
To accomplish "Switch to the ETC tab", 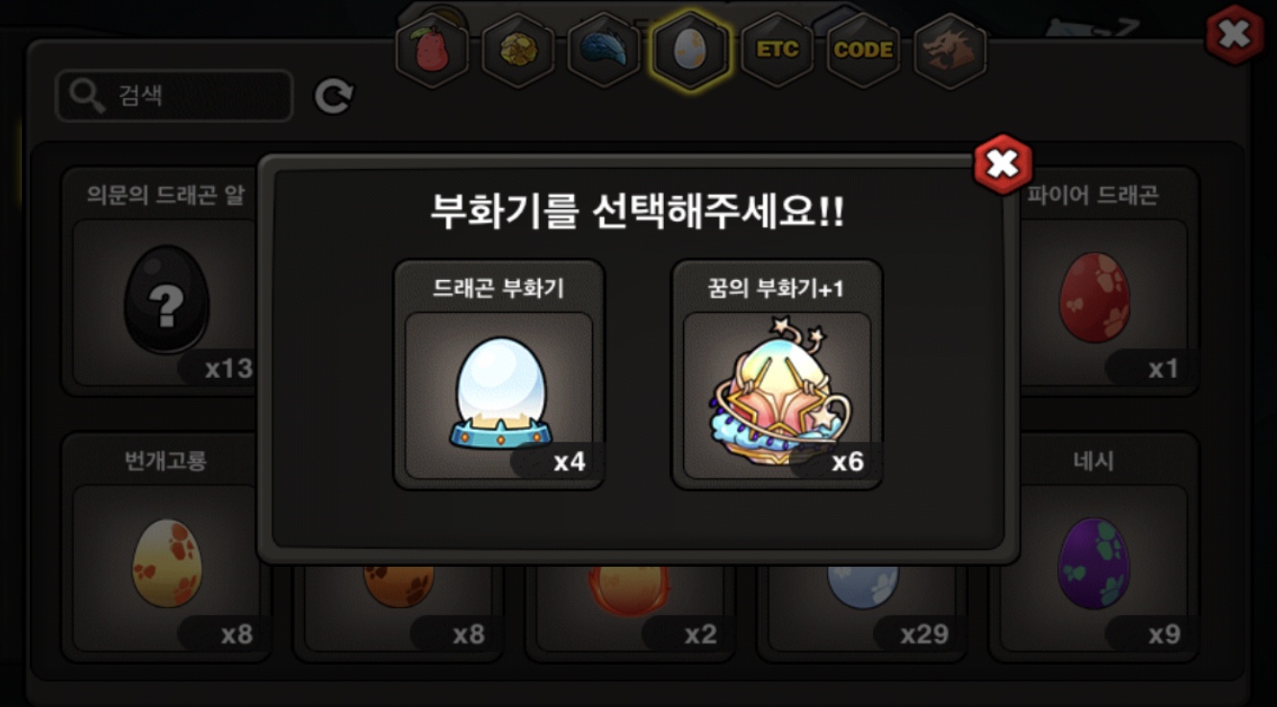I will point(777,50).
